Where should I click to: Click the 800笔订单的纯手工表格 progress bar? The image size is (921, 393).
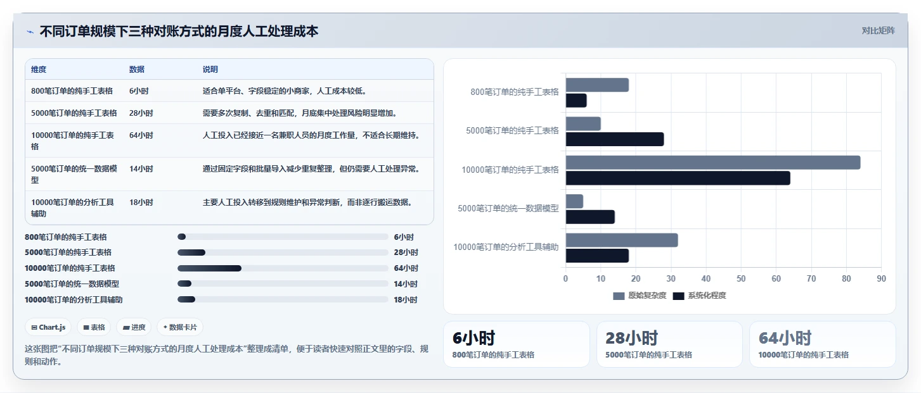[x=283, y=237]
